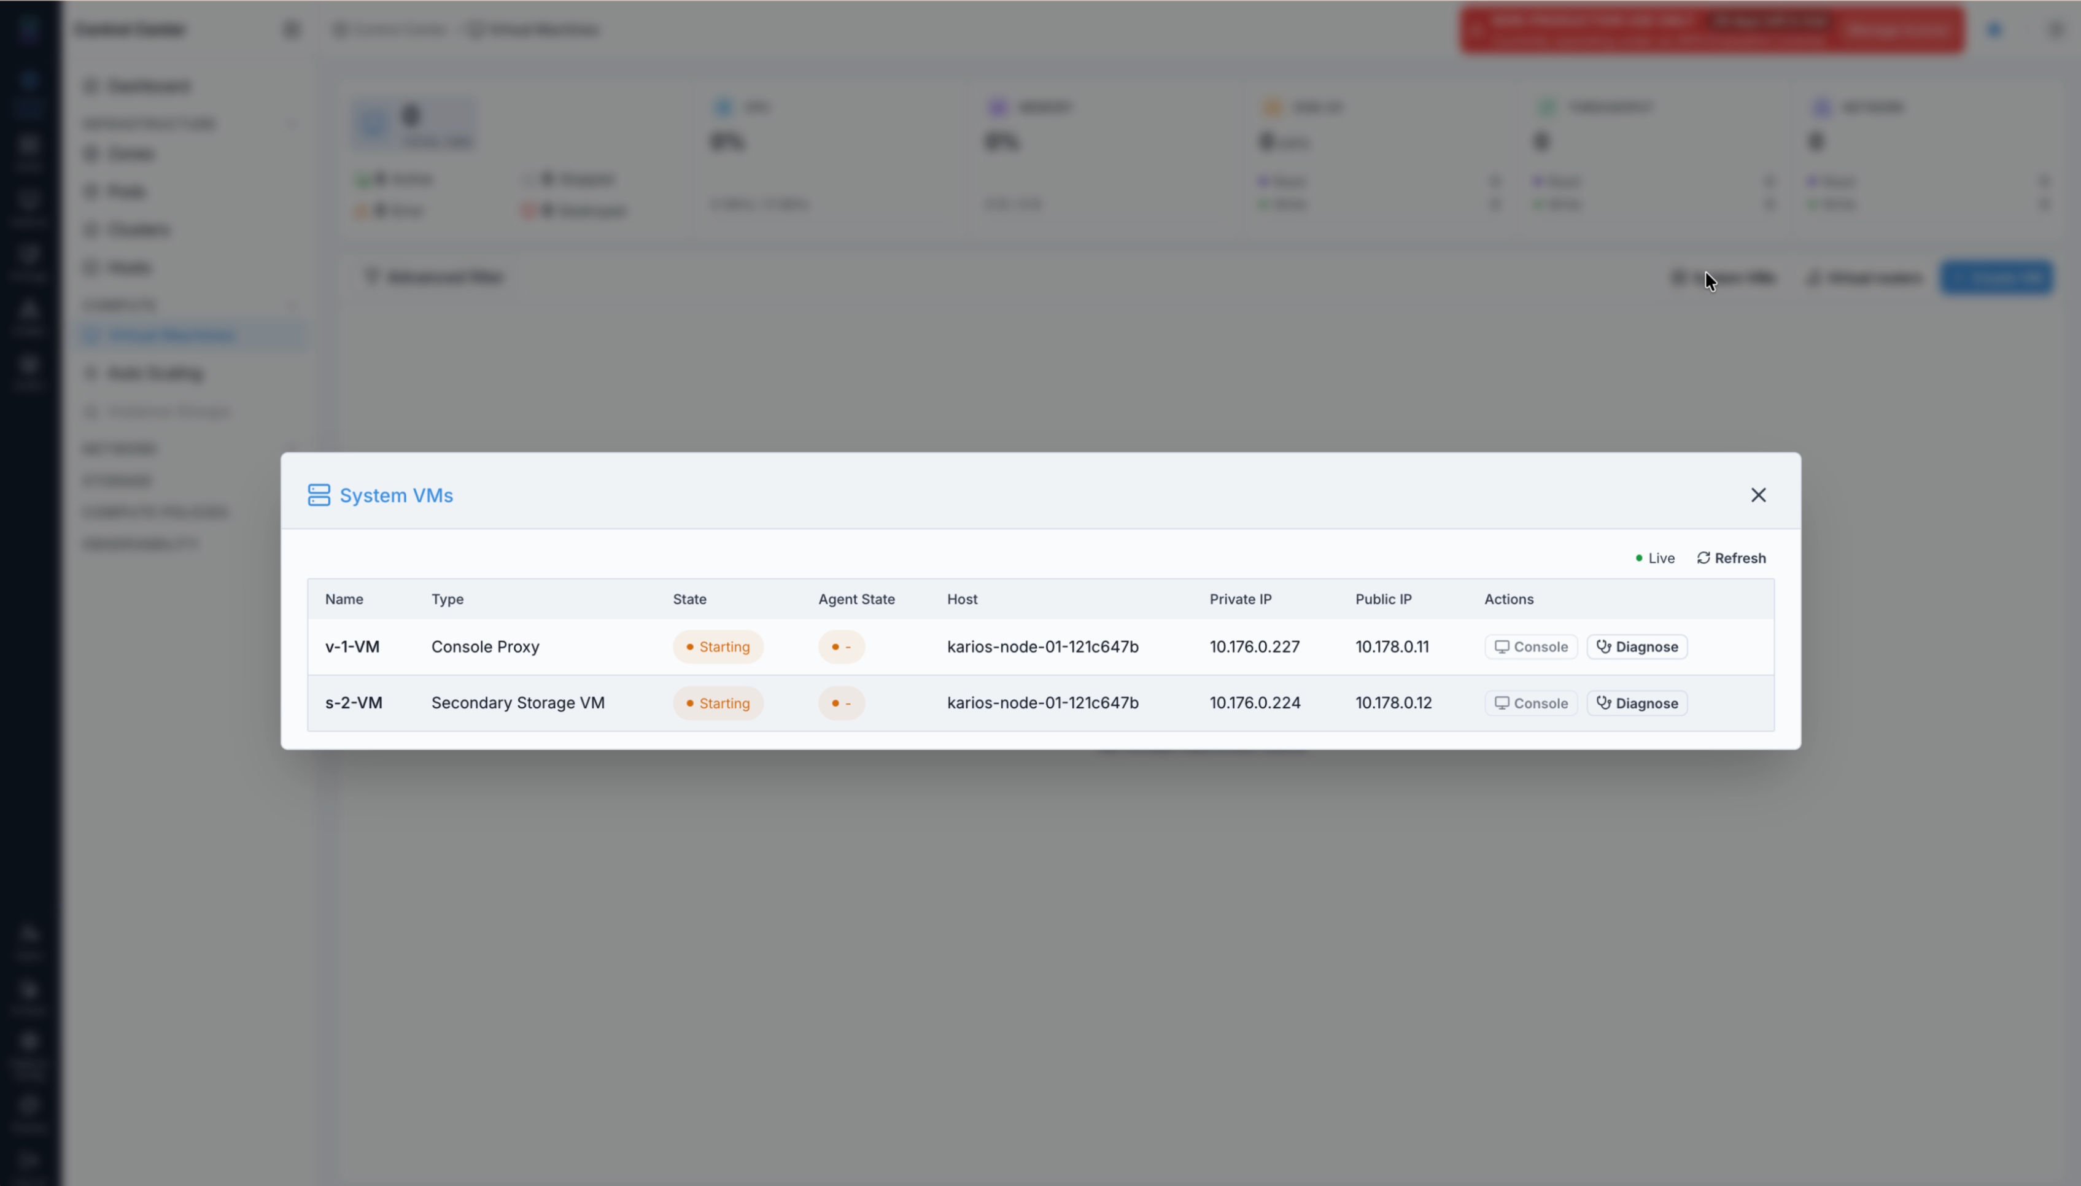Click the Starting state badge for s-2-VM
This screenshot has height=1186, width=2081.
(x=718, y=703)
